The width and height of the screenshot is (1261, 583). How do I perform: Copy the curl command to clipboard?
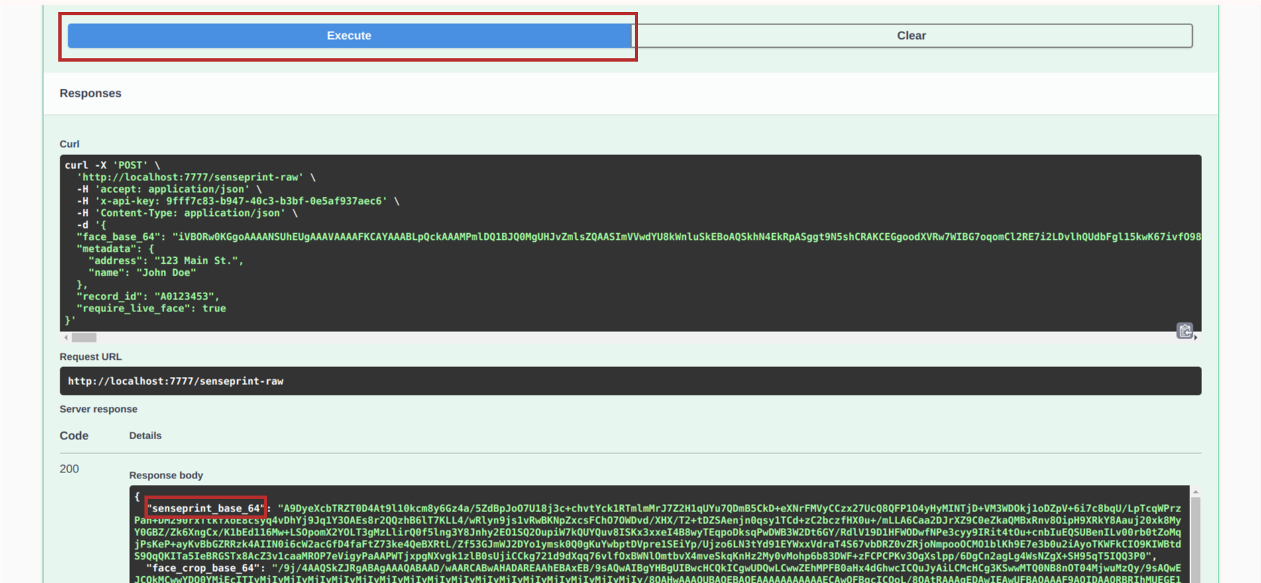[1184, 330]
